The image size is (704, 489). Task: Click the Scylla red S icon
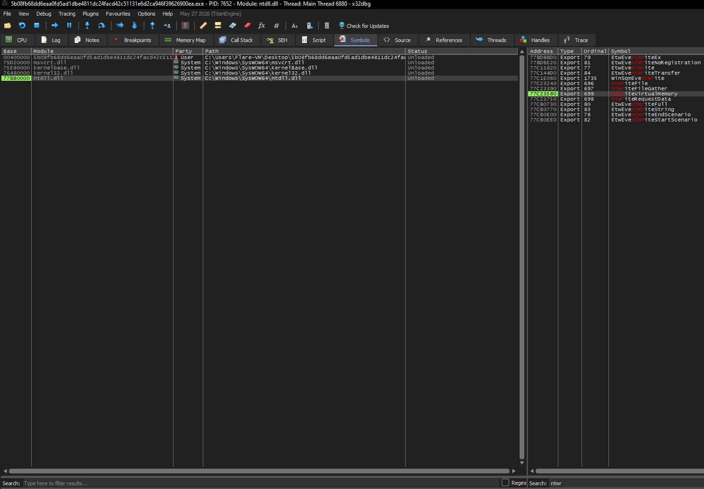click(x=185, y=26)
